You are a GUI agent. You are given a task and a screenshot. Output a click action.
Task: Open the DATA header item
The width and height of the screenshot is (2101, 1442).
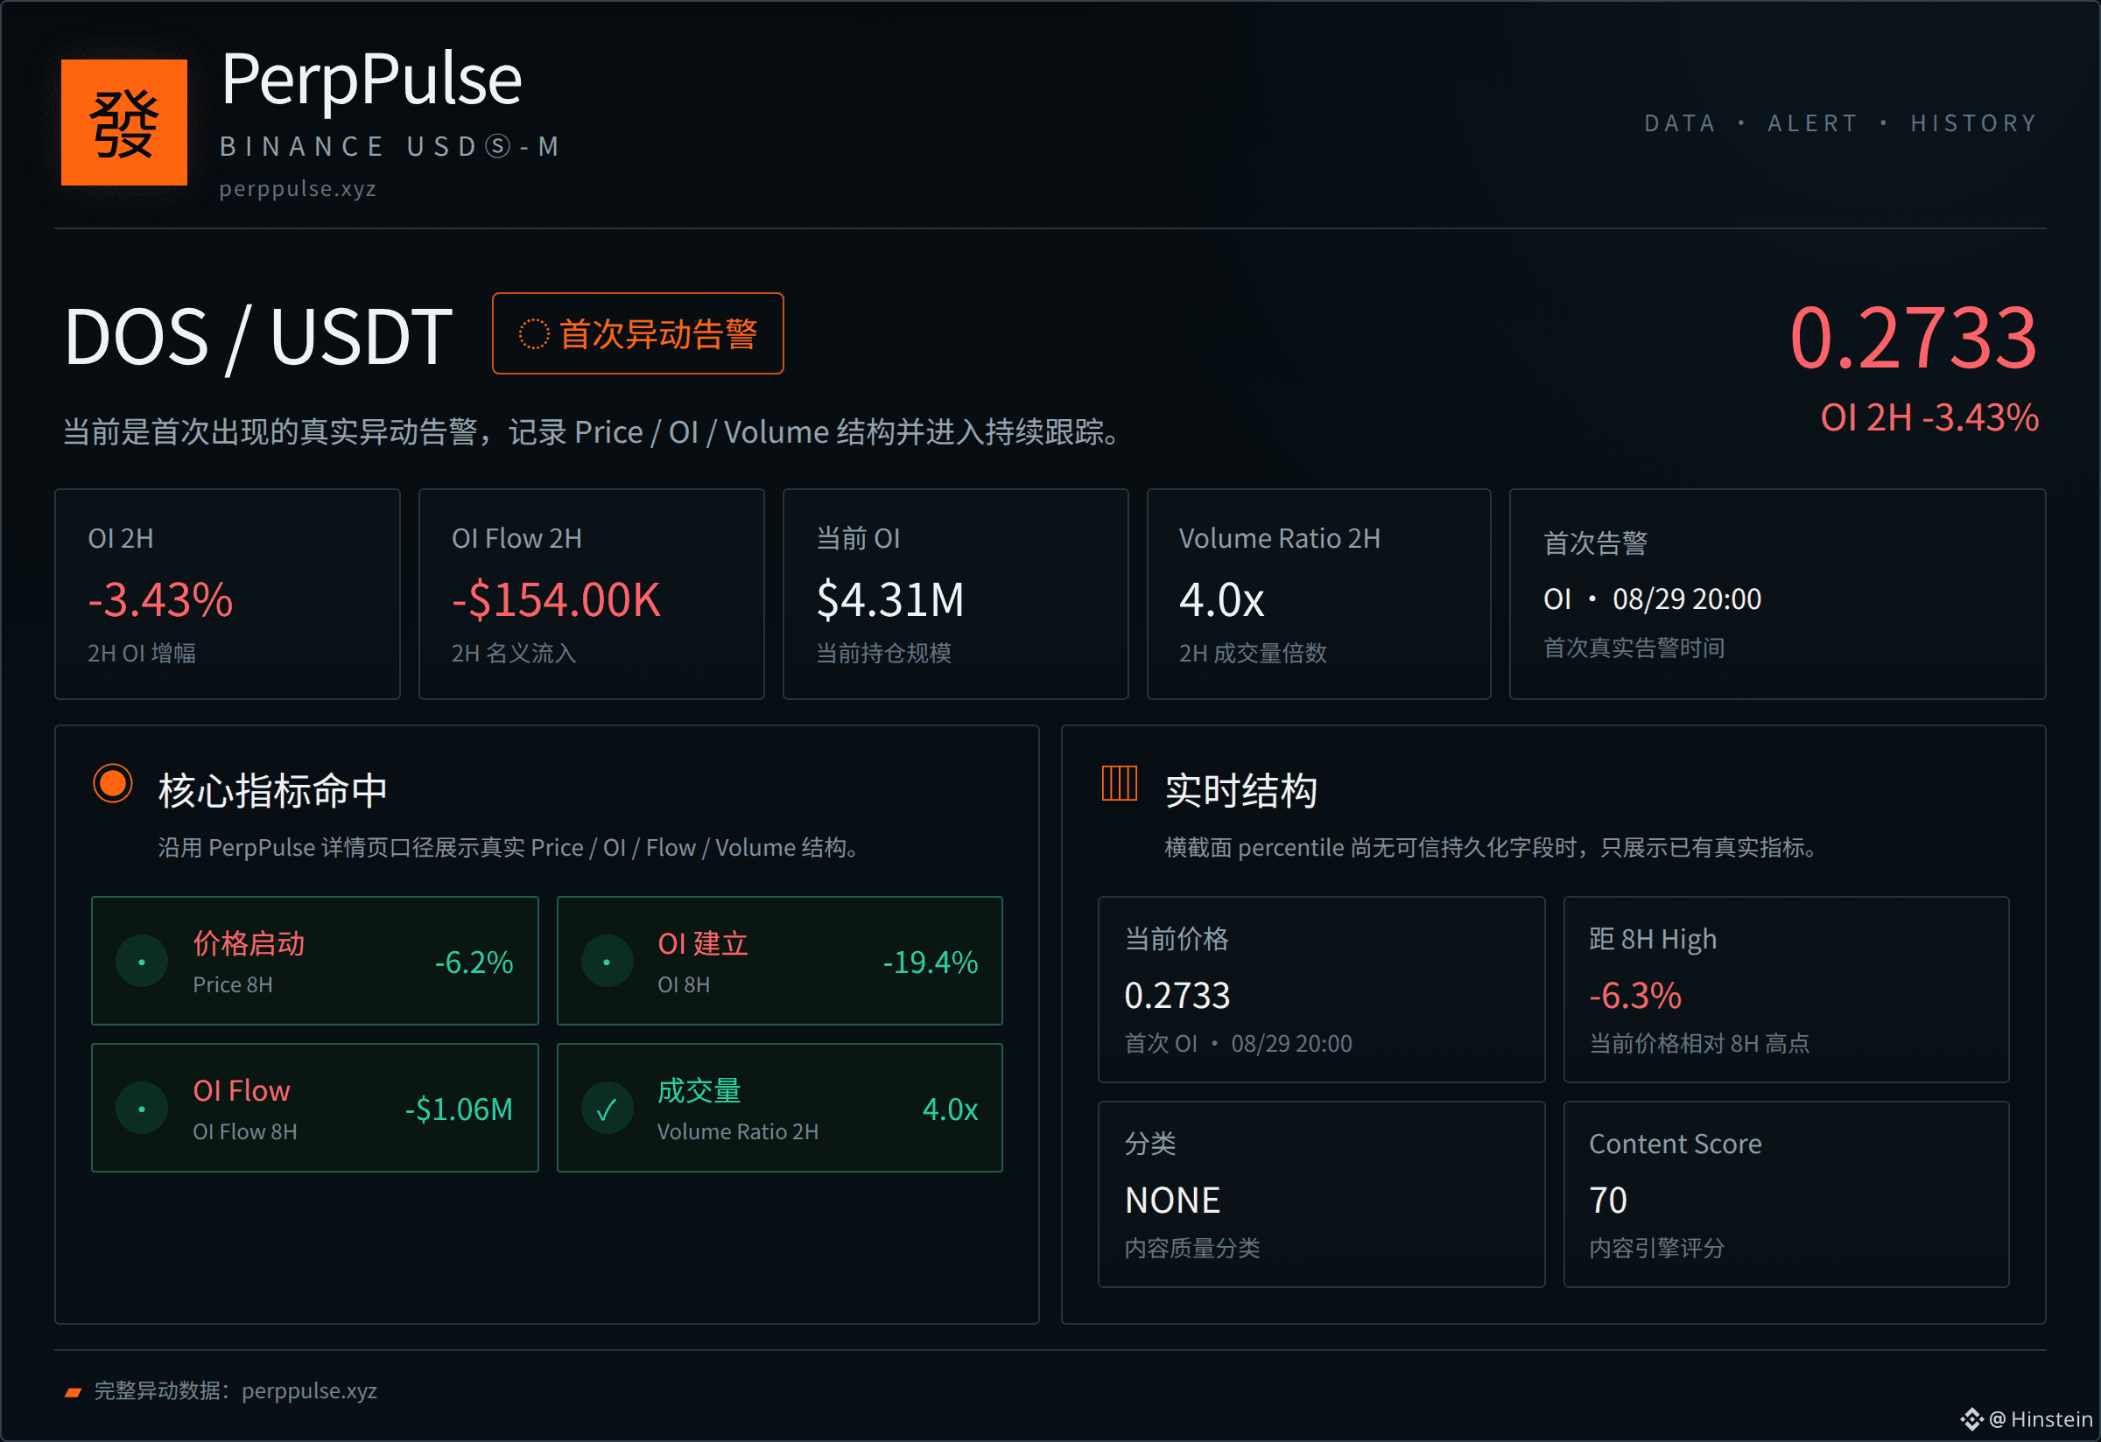pos(1680,122)
